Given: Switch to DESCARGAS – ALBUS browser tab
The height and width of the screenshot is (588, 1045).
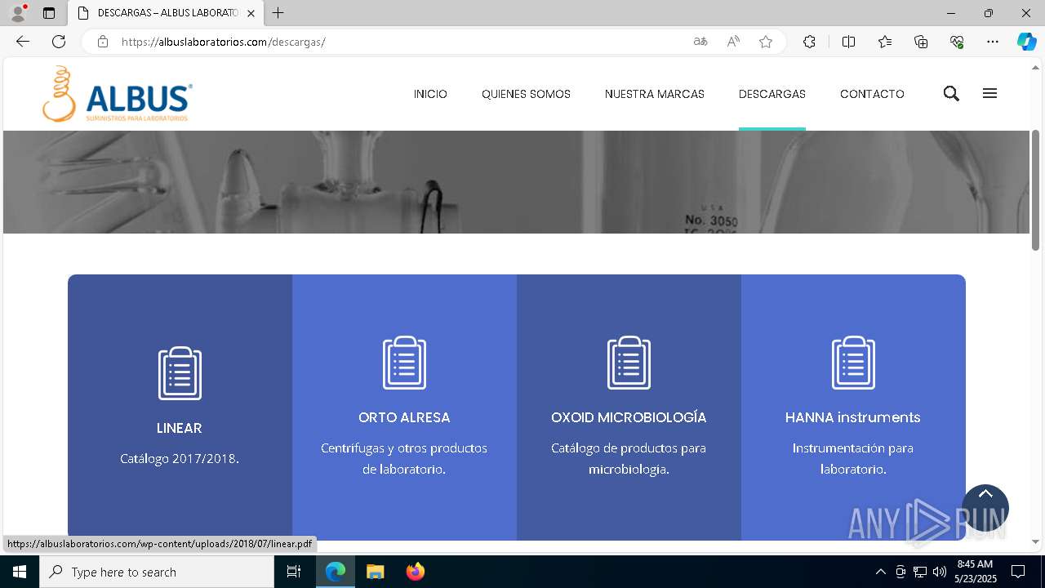Looking at the screenshot, I should (166, 13).
